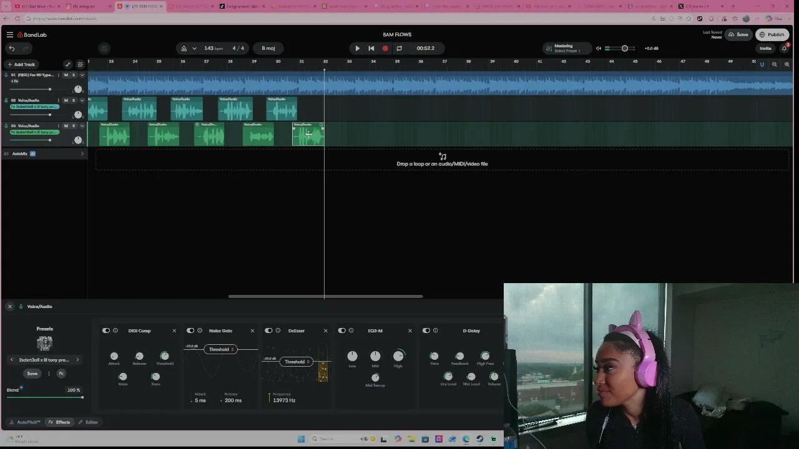Toggle the metronome
The width and height of the screenshot is (799, 449).
click(x=184, y=48)
